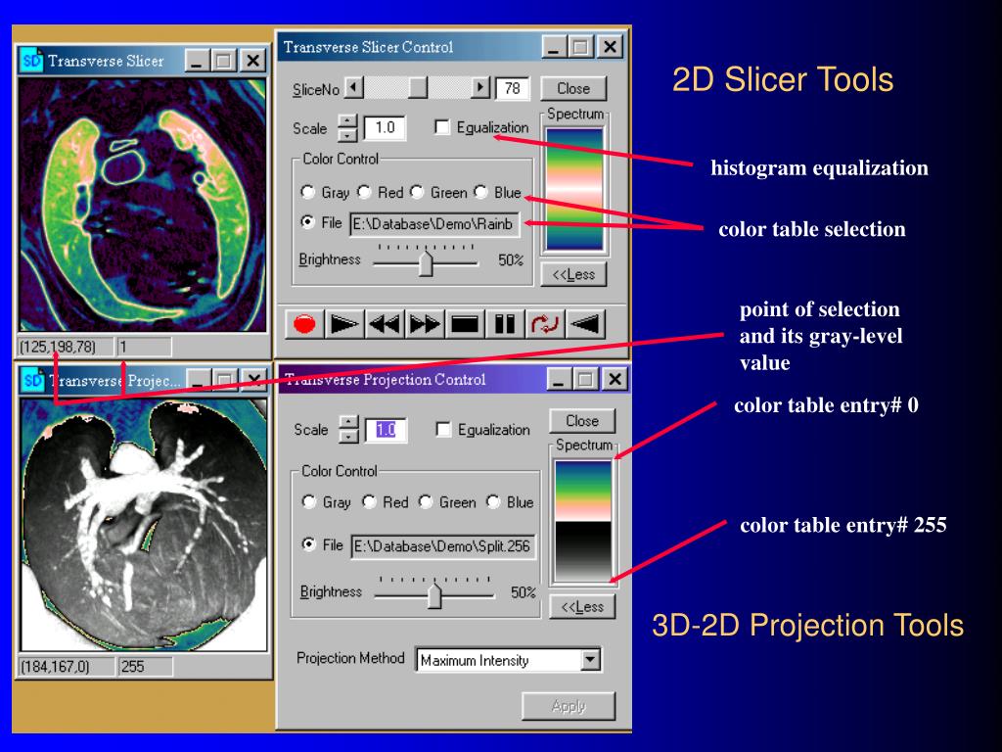Increase Scale in Projection Control spinner up
This screenshot has height=752, width=1002.
[349, 422]
